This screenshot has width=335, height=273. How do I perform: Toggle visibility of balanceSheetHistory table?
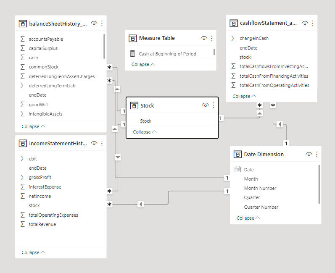(x=94, y=24)
